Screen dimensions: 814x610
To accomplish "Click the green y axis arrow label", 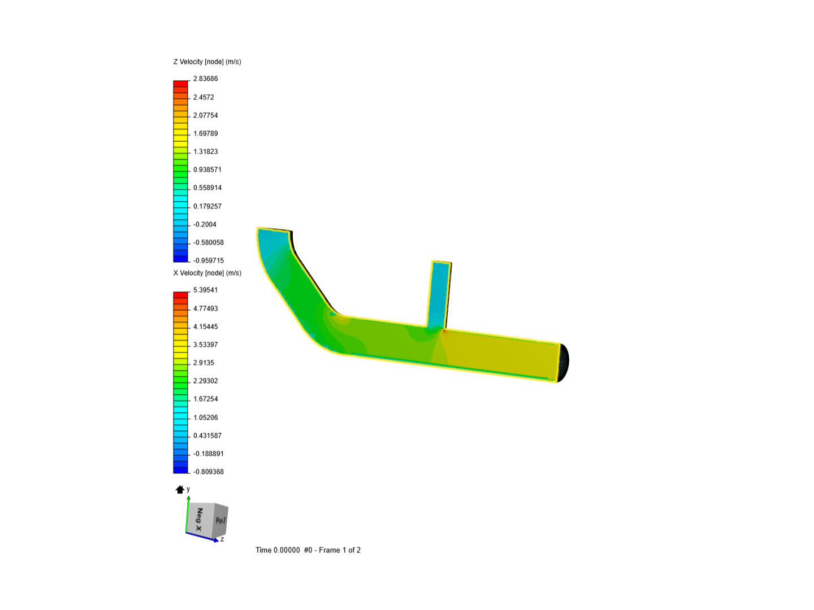I will click(188, 489).
